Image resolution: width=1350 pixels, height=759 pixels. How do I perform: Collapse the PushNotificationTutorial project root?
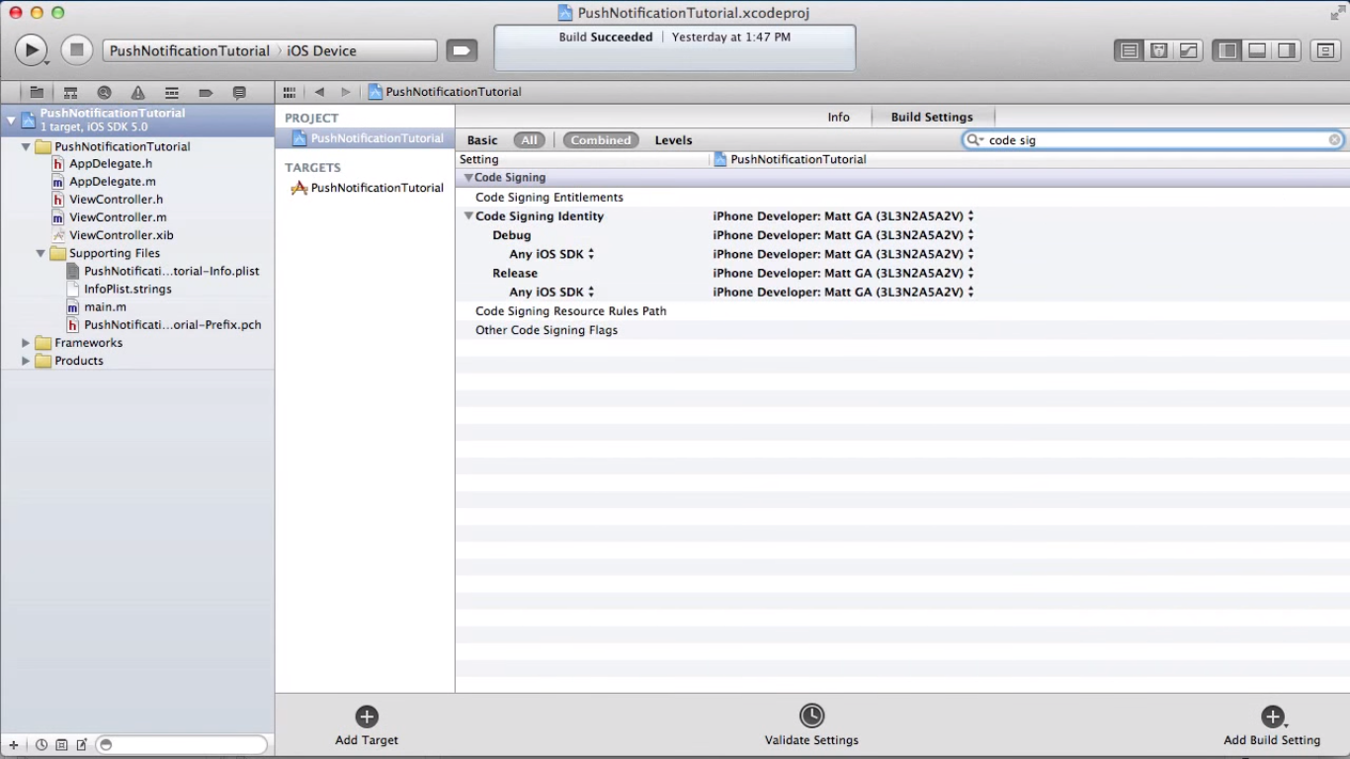11,121
